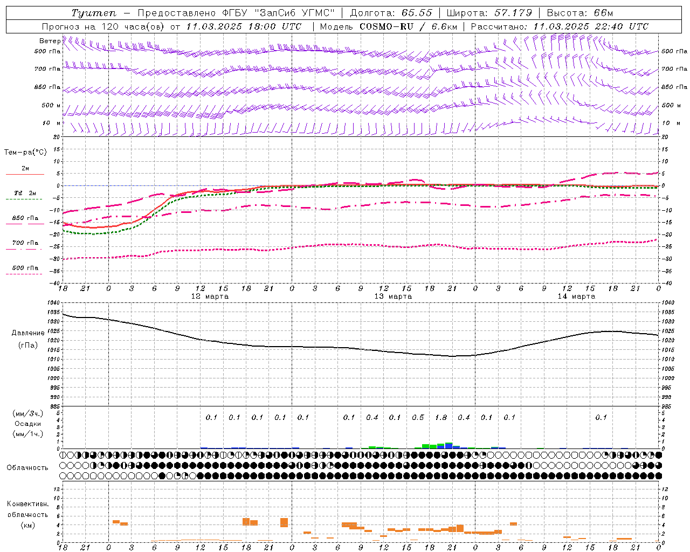
Task: Click the (мм/1ч.) precipitation unit label
Action: coord(28,434)
